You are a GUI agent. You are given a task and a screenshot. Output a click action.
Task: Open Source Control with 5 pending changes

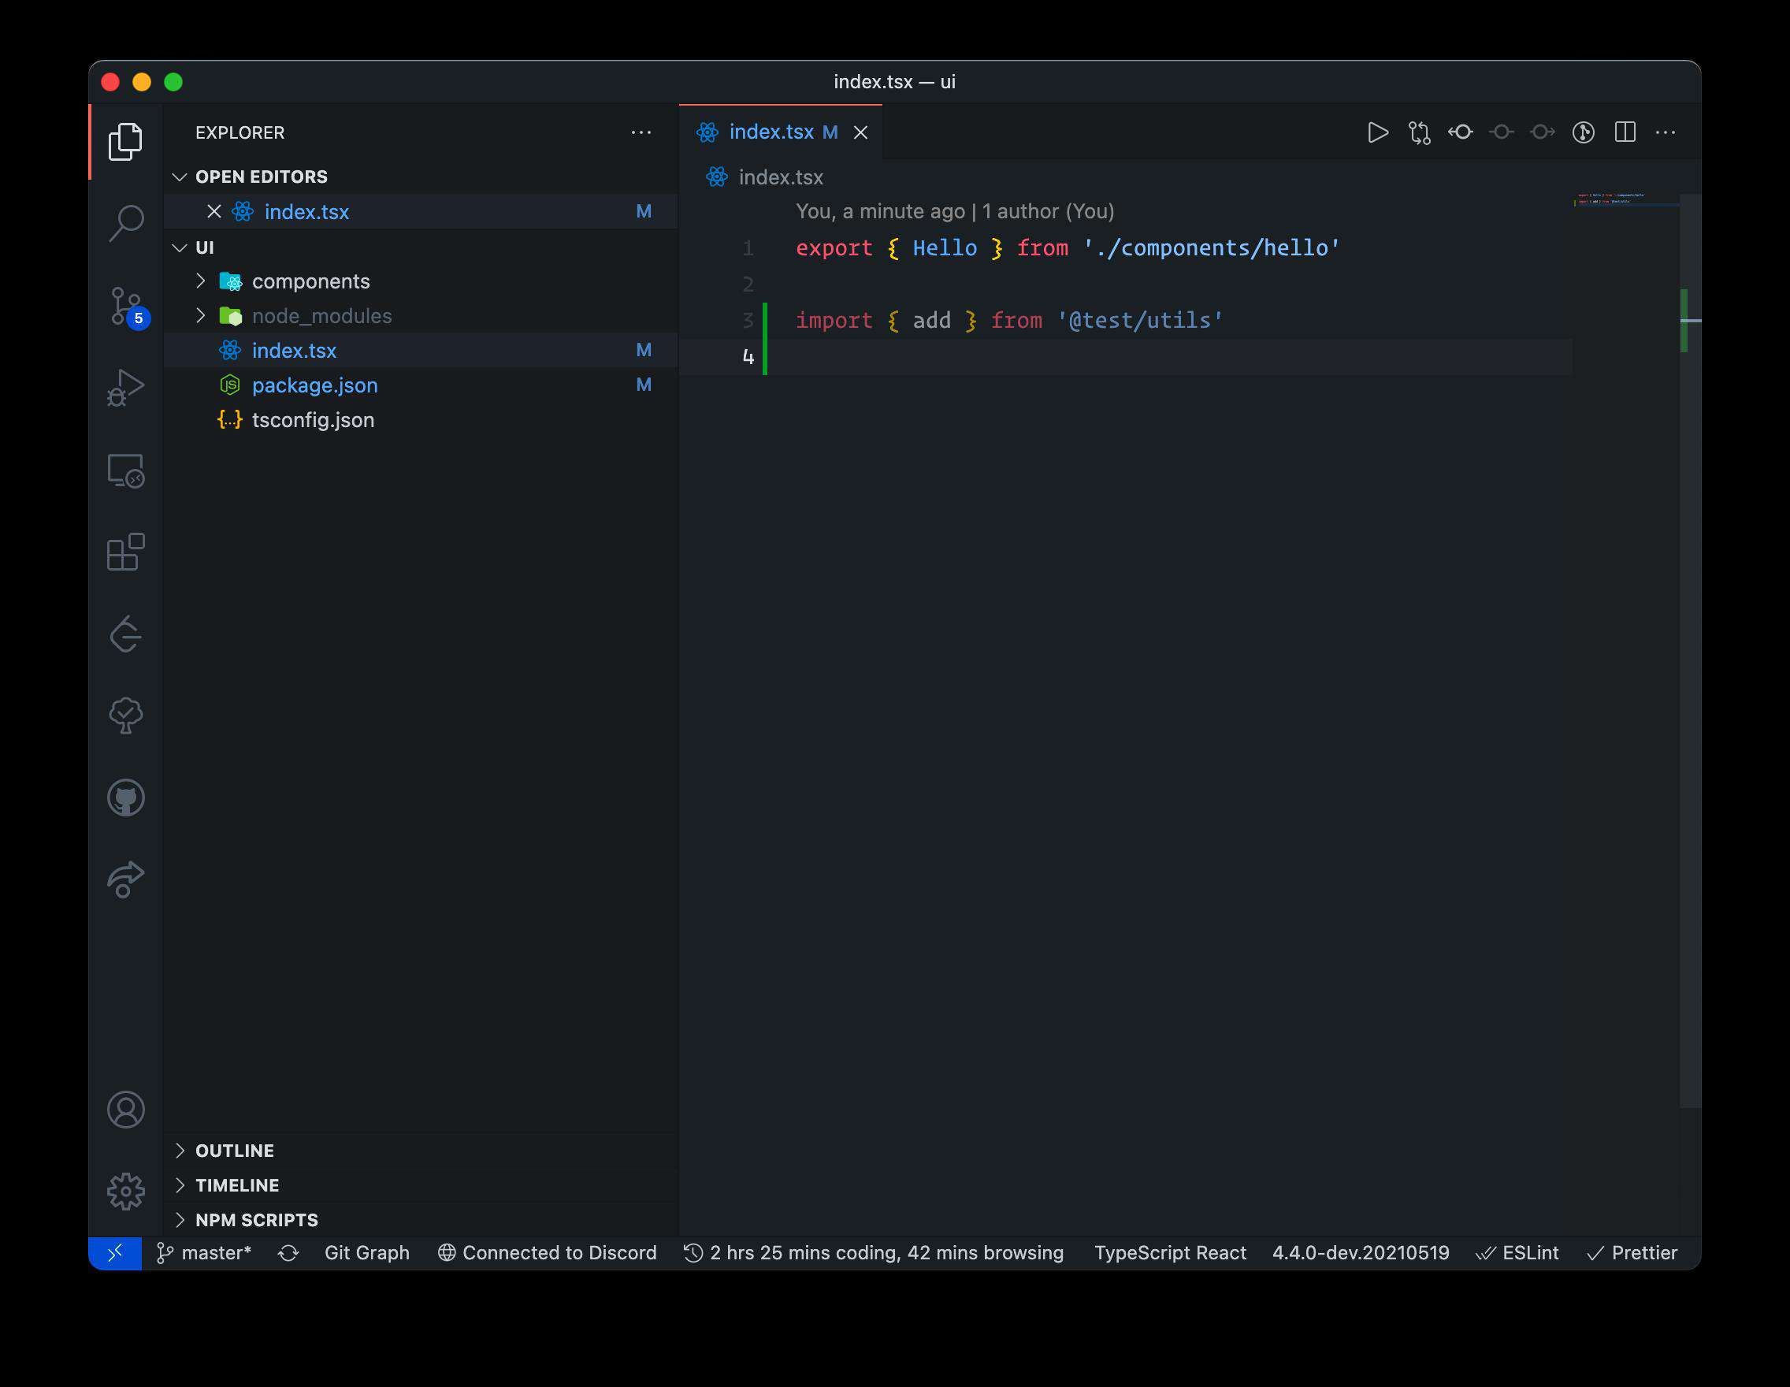tap(127, 307)
